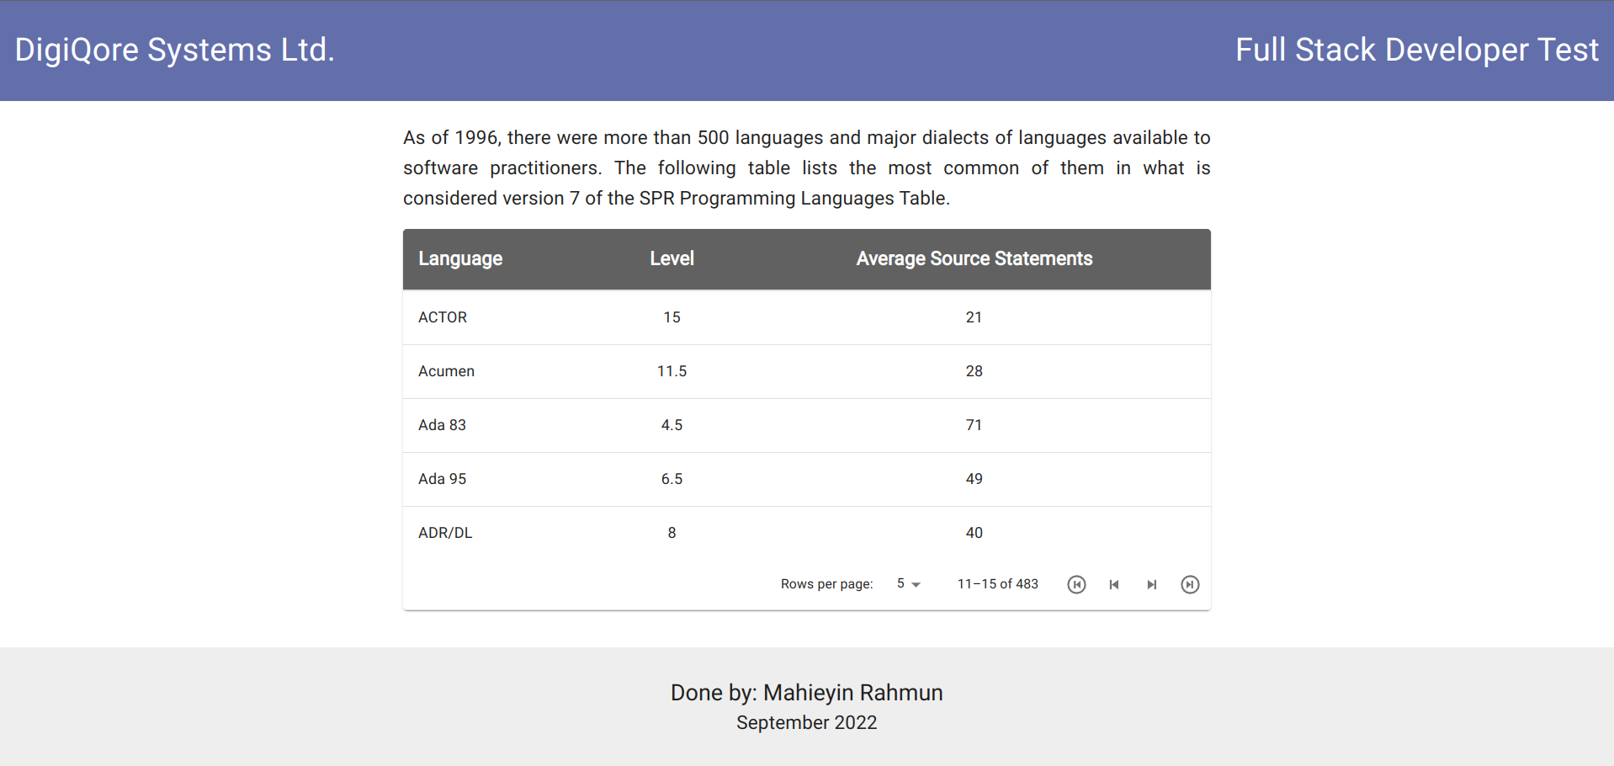Click Ada 83's average source statements value 71

coord(974,425)
